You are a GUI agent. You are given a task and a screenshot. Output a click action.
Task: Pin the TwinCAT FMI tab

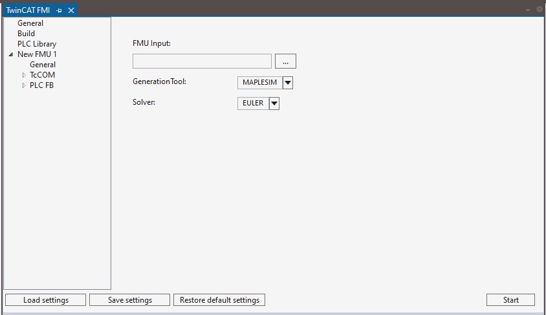(x=60, y=10)
